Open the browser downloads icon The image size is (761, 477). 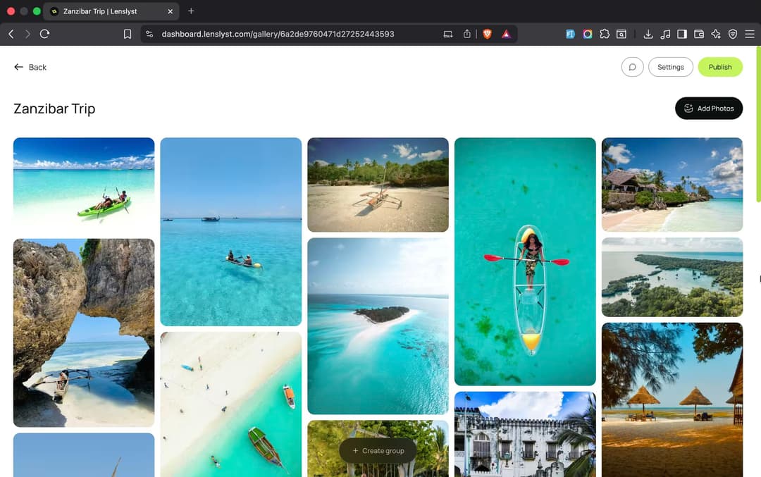point(648,34)
